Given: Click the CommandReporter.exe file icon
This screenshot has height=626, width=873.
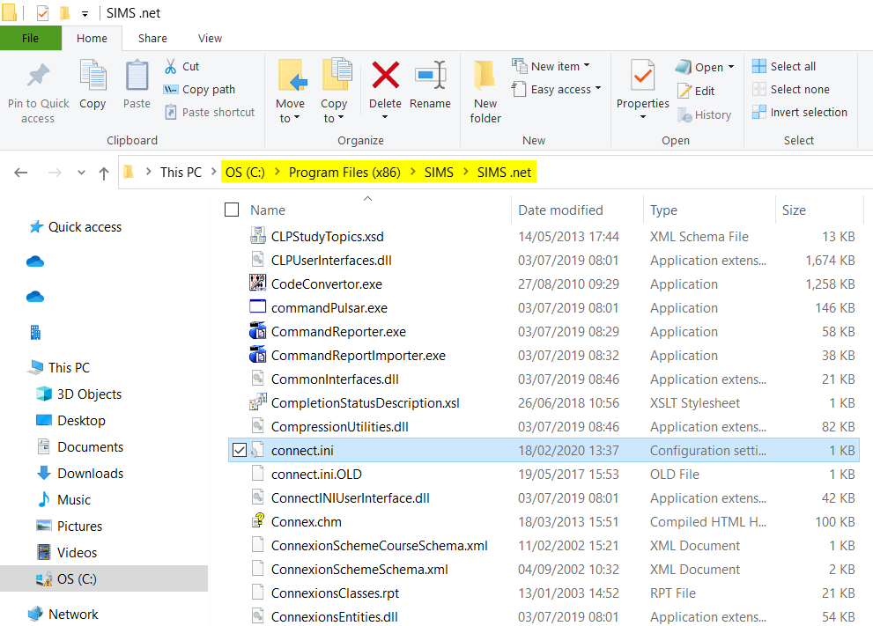Looking at the screenshot, I should tap(257, 331).
